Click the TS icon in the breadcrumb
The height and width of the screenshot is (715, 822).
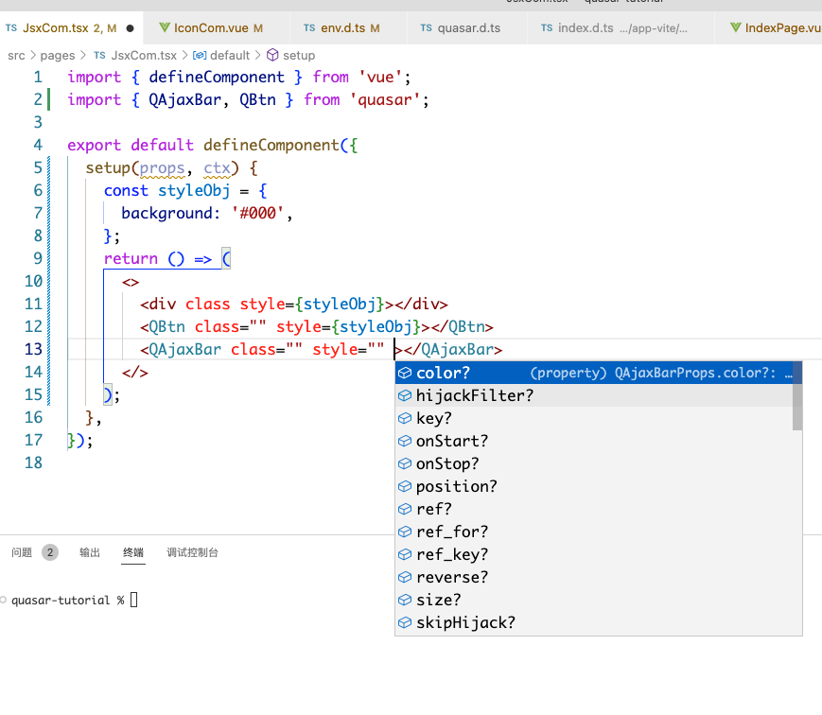pos(99,55)
